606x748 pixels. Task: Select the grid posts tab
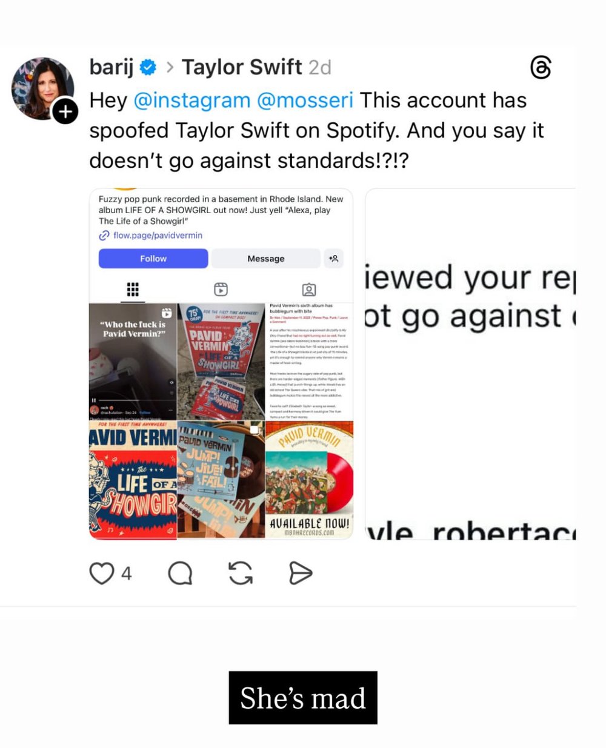133,290
